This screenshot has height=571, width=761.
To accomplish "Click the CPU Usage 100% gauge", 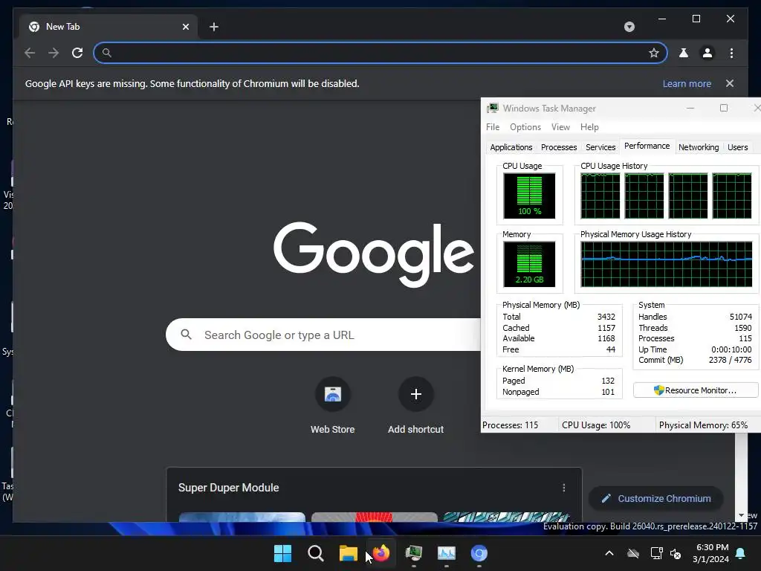I will coord(529,196).
